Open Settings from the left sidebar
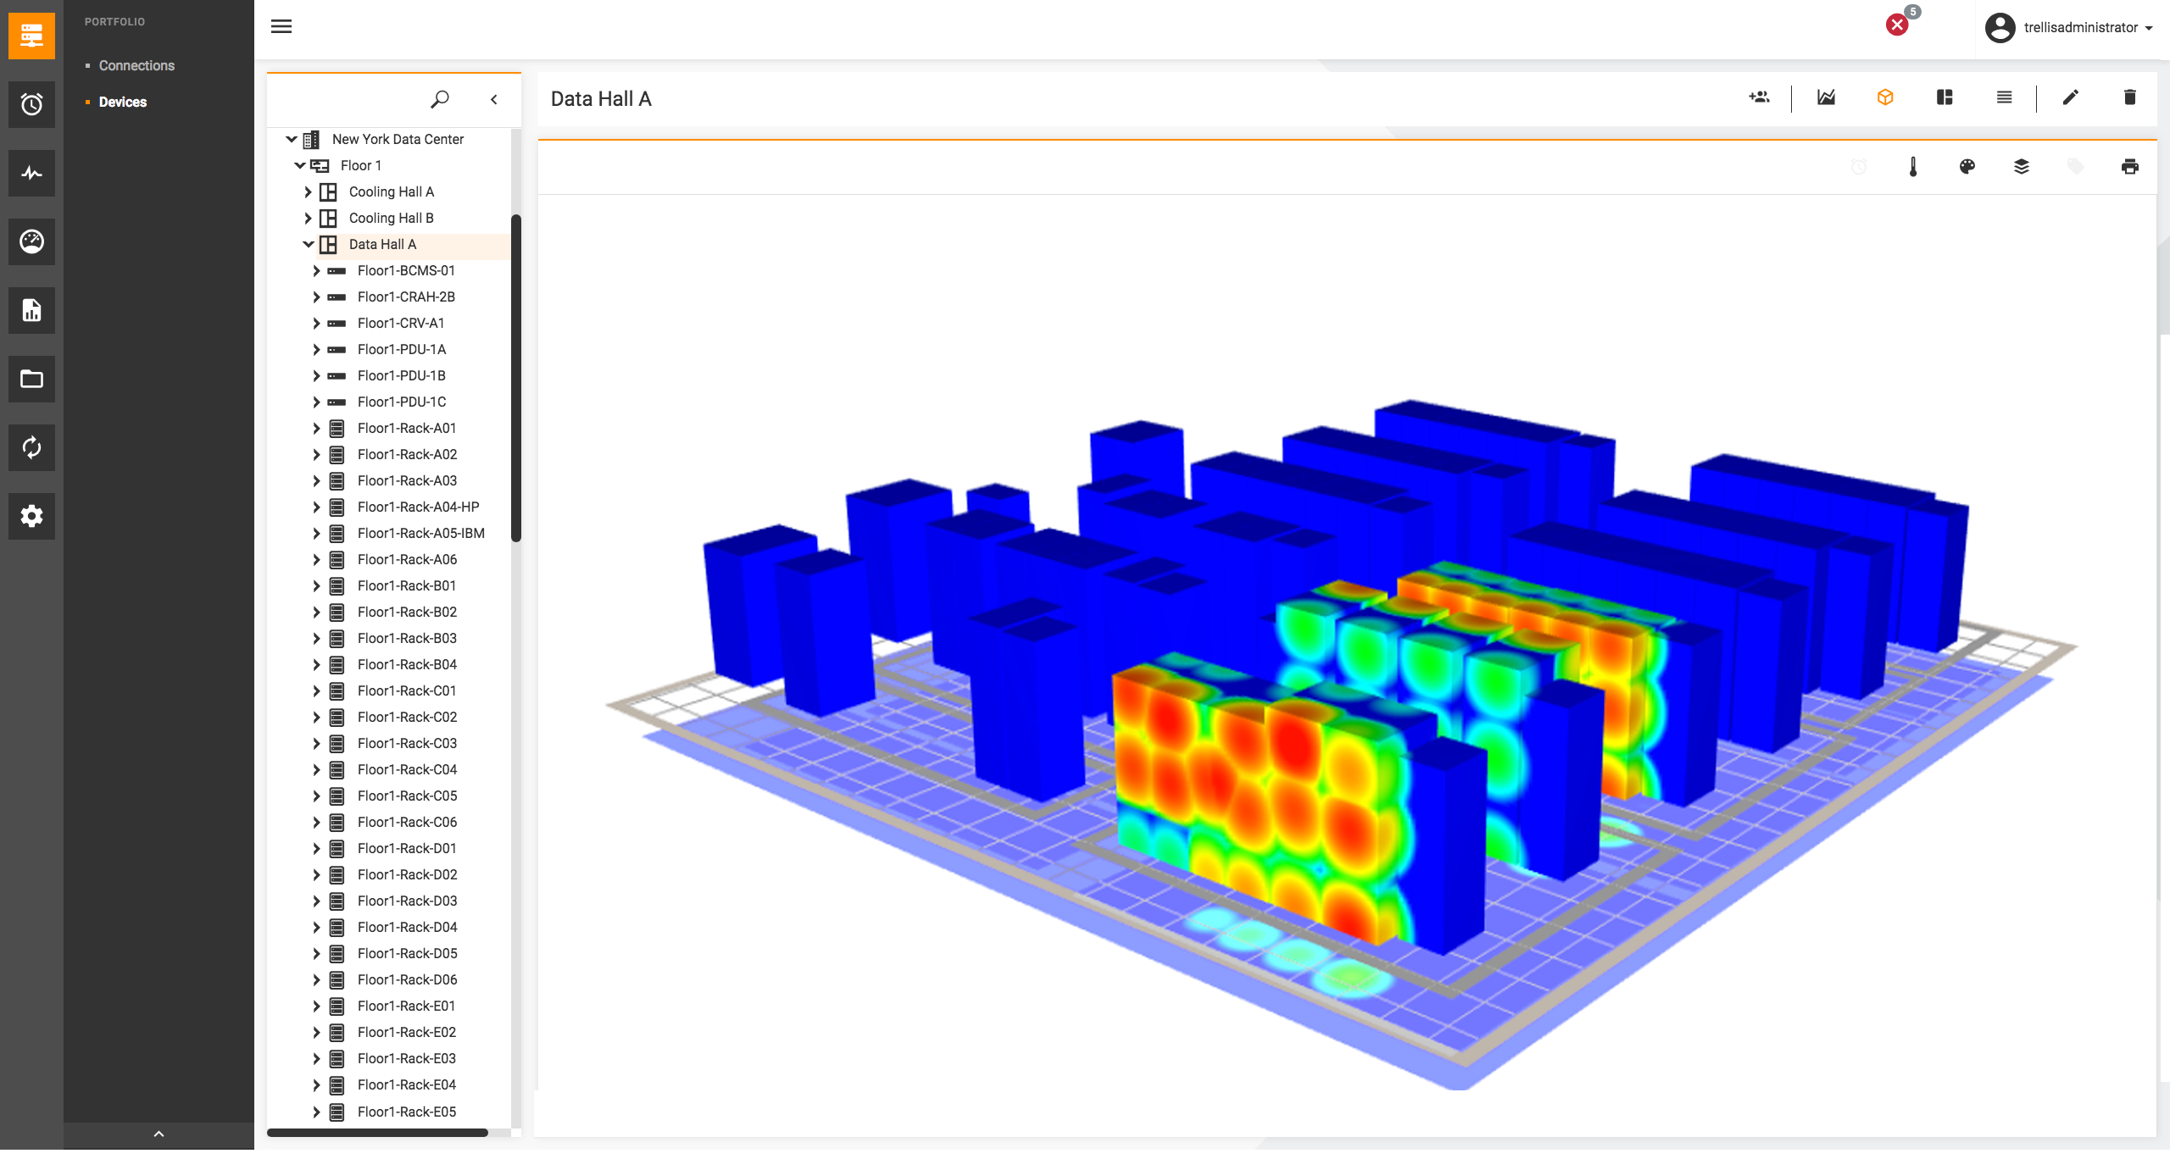The width and height of the screenshot is (2170, 1159). pyautogui.click(x=31, y=516)
